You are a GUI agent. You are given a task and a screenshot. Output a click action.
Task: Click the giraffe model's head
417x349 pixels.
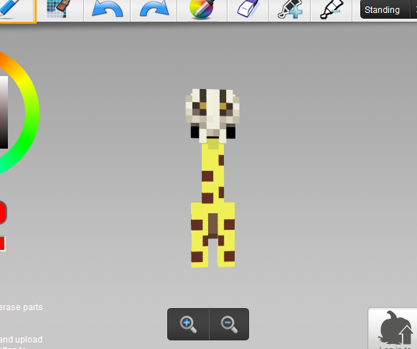(x=212, y=112)
